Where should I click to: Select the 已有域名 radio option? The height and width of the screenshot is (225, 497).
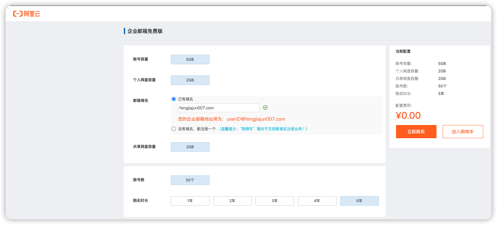pos(174,99)
